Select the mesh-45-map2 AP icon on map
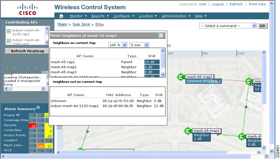 (x=181, y=77)
